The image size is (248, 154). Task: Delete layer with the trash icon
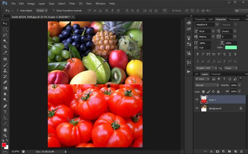(241, 152)
